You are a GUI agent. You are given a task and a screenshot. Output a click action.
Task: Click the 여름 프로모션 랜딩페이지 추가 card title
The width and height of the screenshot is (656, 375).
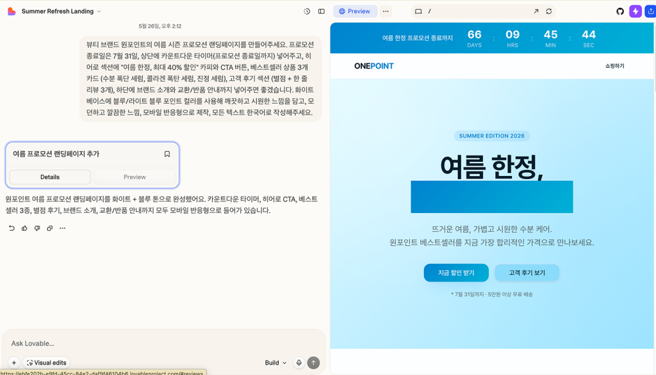point(56,154)
